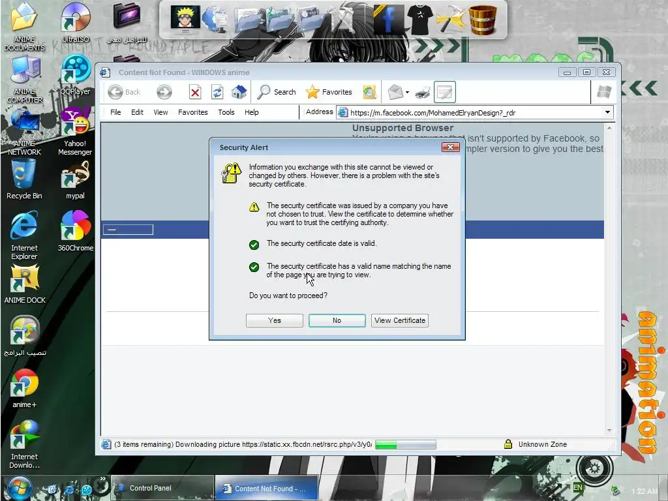Screen dimensions: 668x501
Task: Click Content Not Found taskbar button
Action: (x=267, y=489)
